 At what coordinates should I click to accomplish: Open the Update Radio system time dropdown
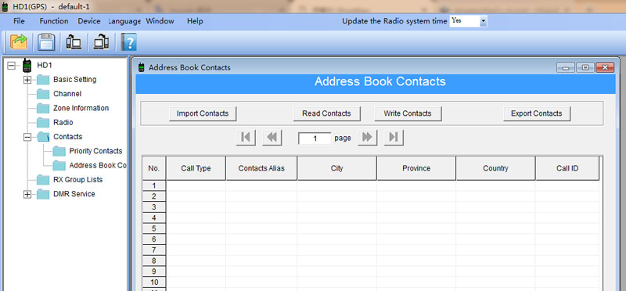pyautogui.click(x=483, y=21)
